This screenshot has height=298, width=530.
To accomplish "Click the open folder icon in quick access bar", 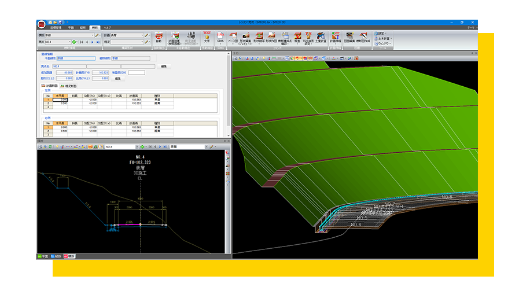I will click(x=55, y=23).
